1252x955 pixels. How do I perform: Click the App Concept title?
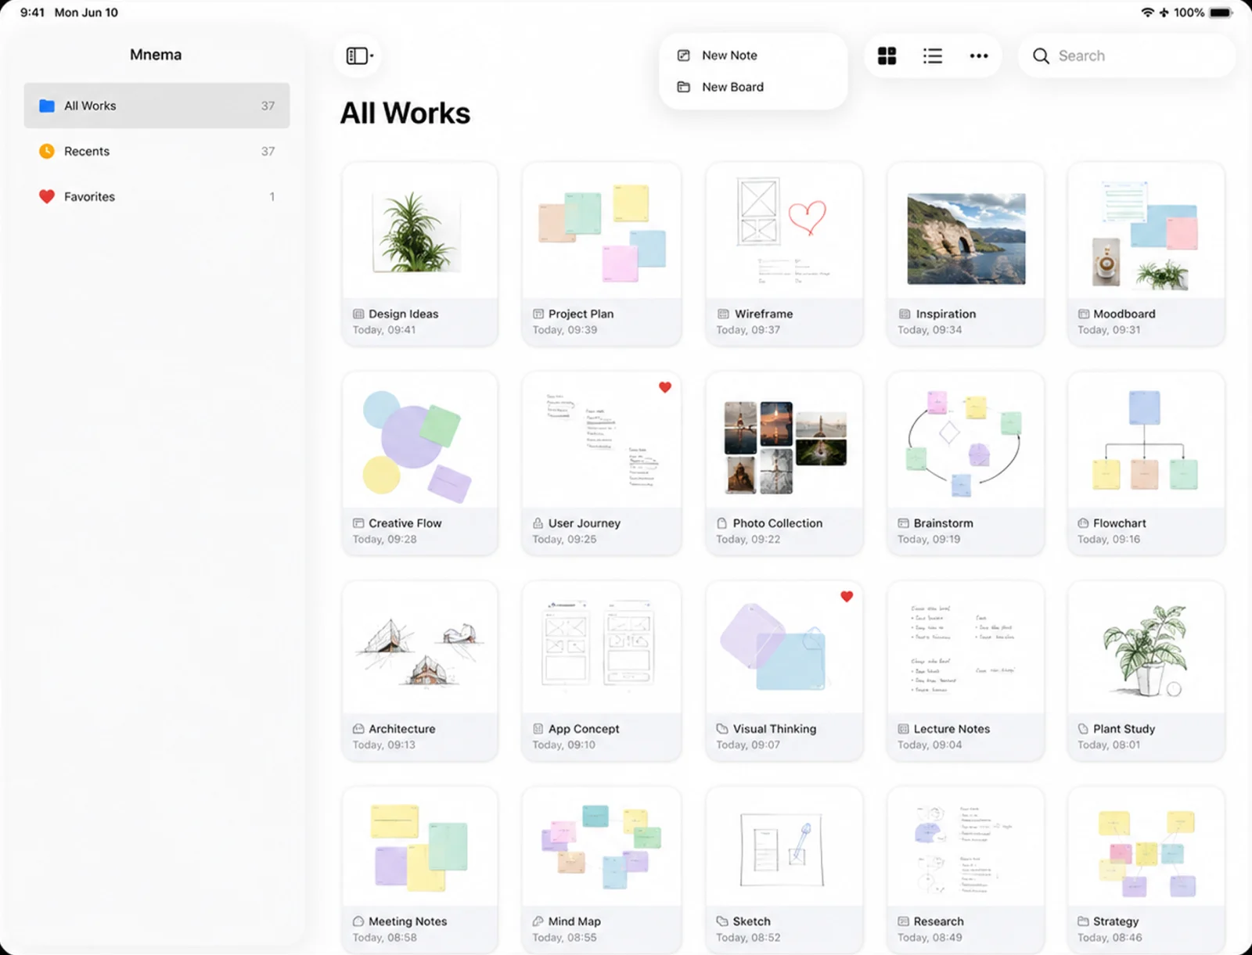[584, 729]
